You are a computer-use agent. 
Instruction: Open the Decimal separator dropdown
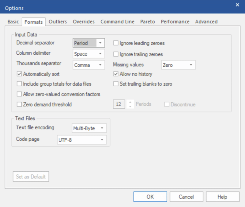89,43
